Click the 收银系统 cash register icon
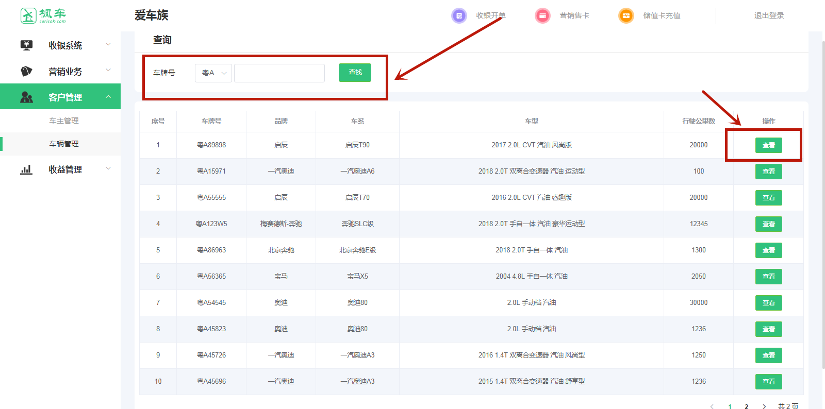825x409 pixels. coord(26,45)
